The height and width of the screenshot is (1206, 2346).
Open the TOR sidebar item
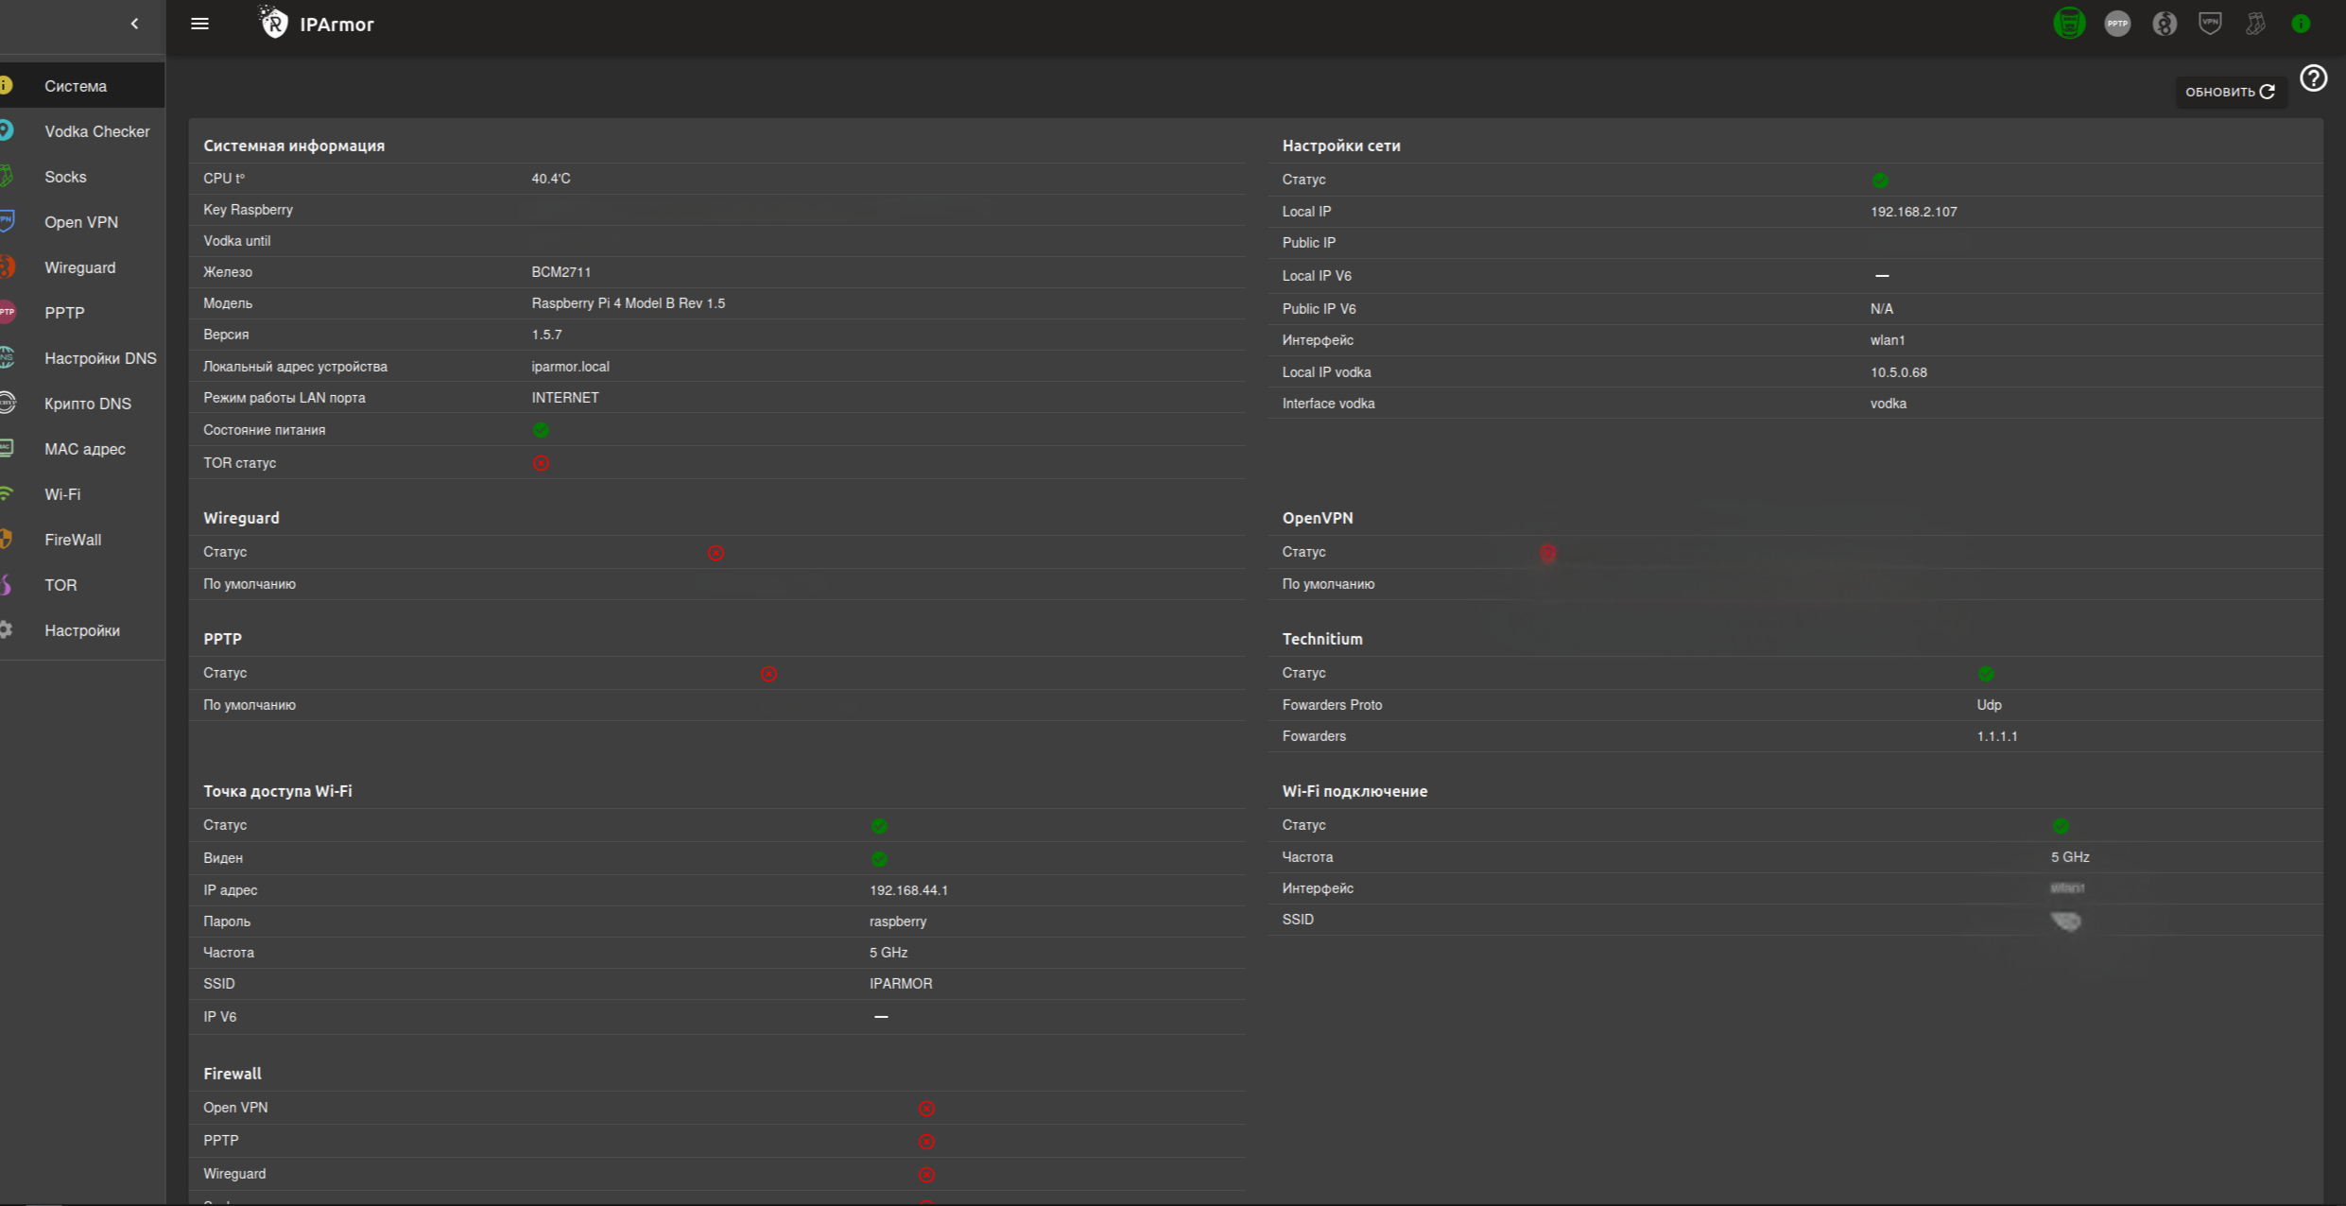tap(60, 585)
